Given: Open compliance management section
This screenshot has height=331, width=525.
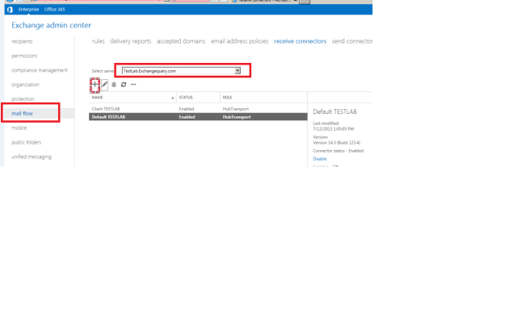Looking at the screenshot, I should (40, 70).
